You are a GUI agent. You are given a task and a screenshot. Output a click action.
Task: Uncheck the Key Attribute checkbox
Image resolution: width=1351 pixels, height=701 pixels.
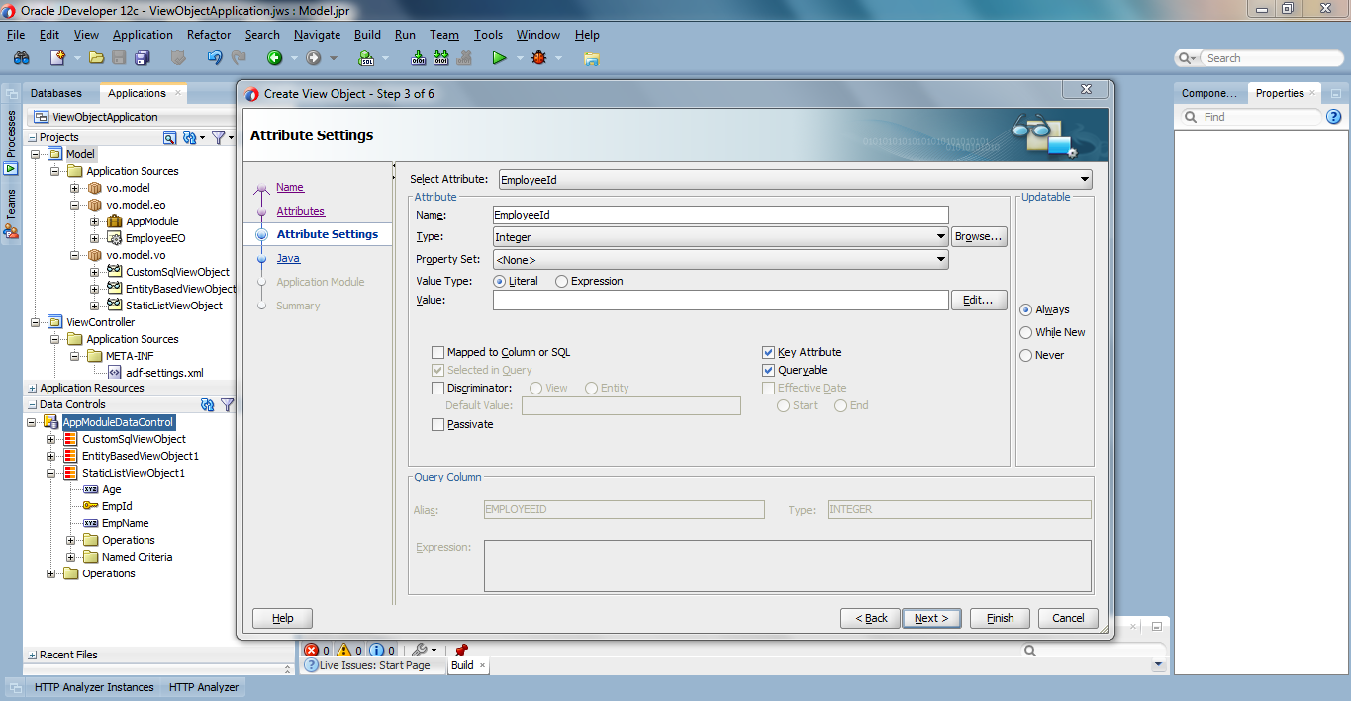(768, 351)
